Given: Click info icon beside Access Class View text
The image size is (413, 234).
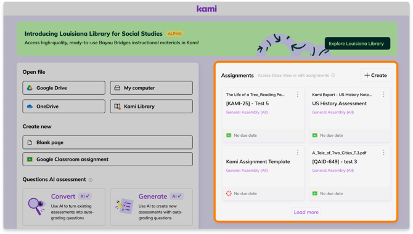Looking at the screenshot, I should (x=333, y=76).
